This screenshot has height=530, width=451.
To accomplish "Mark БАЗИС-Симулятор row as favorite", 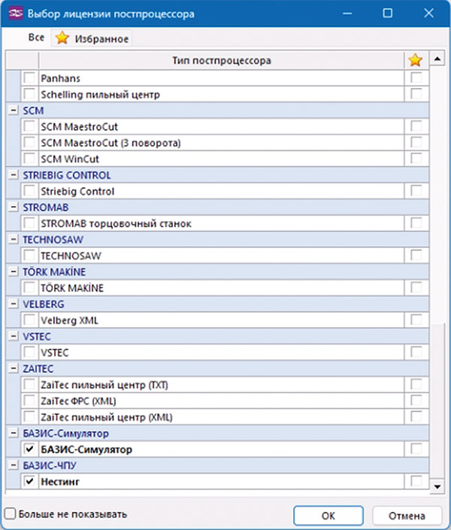I will [416, 449].
